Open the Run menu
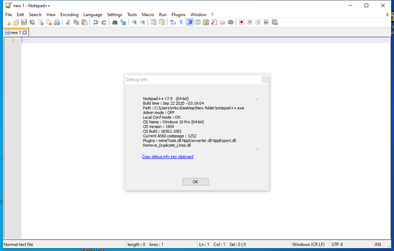Viewport: 394px width, 251px height. tap(163, 15)
